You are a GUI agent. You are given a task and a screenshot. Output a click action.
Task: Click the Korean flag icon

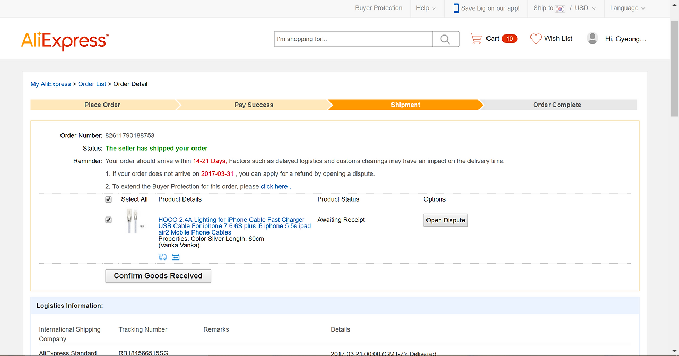(560, 8)
